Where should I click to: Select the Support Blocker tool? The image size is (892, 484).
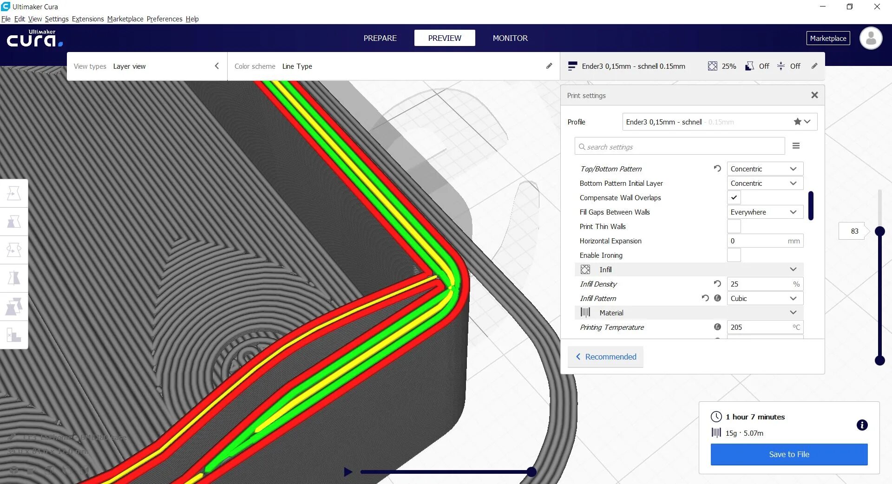14,335
